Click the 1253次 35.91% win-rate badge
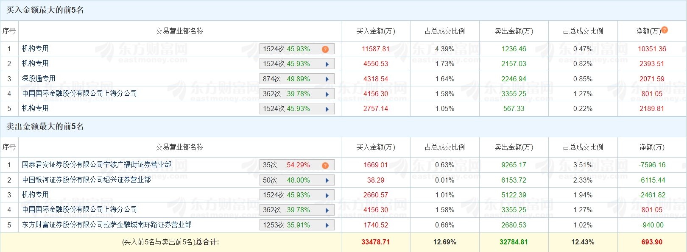The height and width of the screenshot is (252, 687). [x=287, y=225]
